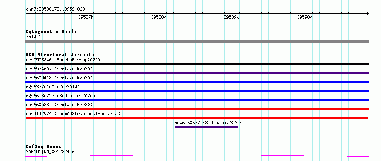Screen dimensions: 381x161
Task: Select the blue dgv6337n100 variant bar
Action: pyautogui.click(x=197, y=91)
